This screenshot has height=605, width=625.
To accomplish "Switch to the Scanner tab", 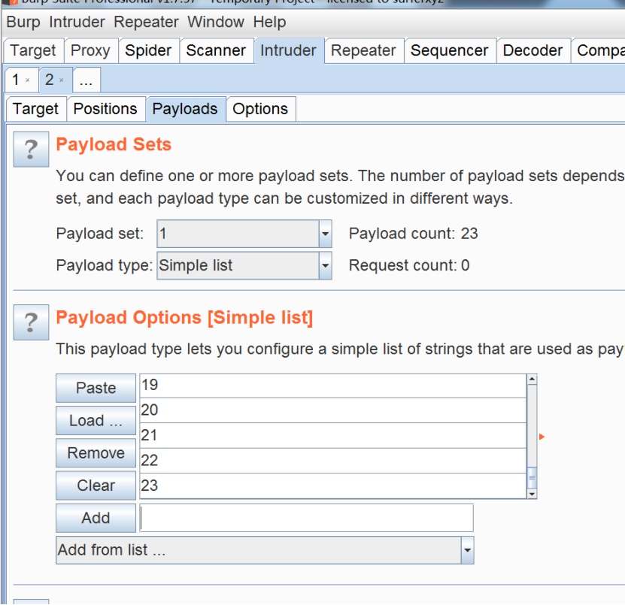I will pyautogui.click(x=216, y=50).
